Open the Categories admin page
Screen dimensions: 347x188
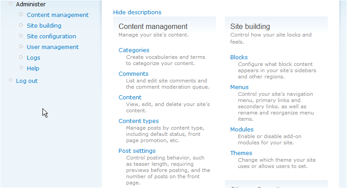pyautogui.click(x=134, y=50)
